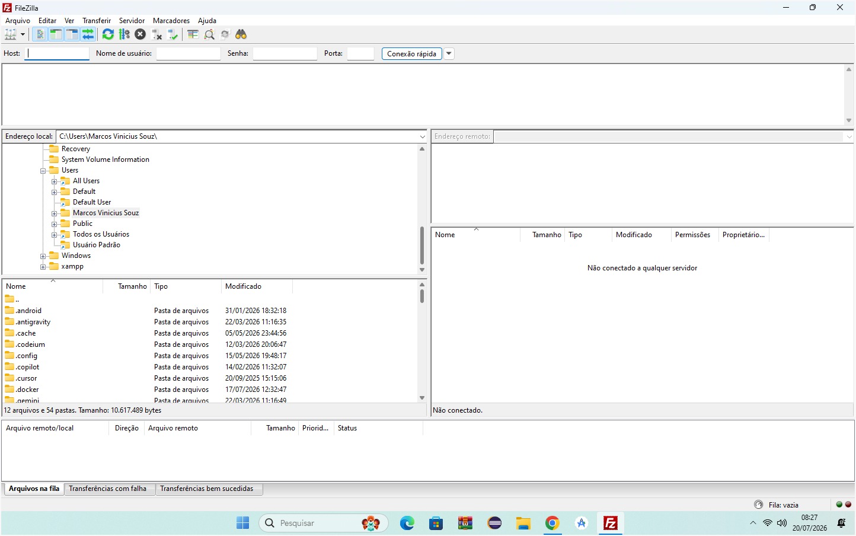
Task: Open the directory listing filters dialog
Action: [193, 34]
